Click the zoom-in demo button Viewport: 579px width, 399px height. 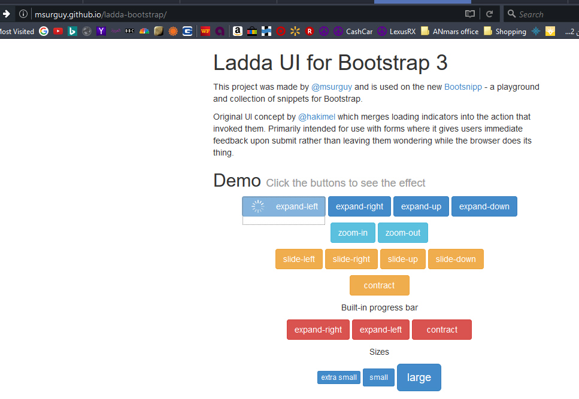tap(353, 233)
